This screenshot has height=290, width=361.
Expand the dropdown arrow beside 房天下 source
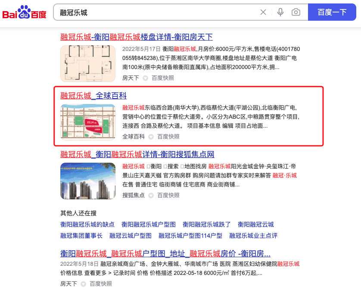[x=145, y=78]
